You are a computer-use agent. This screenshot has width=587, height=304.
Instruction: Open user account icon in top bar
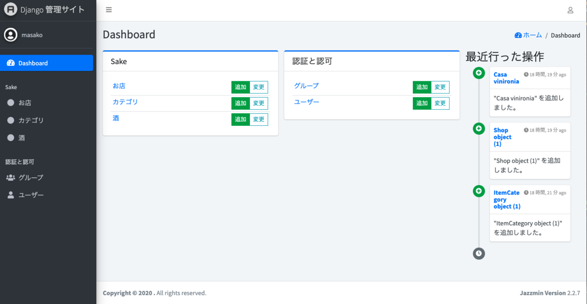570,10
